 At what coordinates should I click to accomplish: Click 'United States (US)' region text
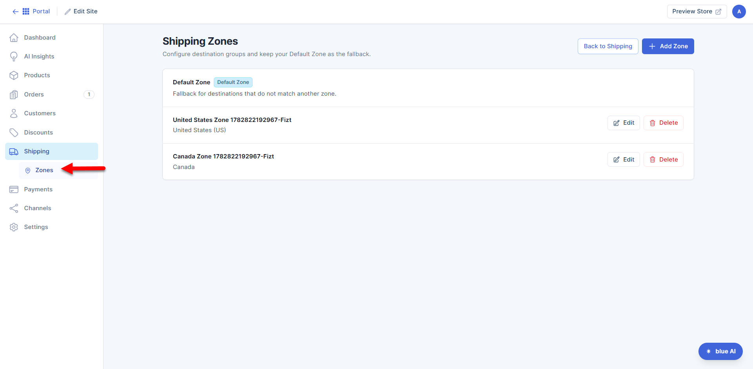point(199,130)
